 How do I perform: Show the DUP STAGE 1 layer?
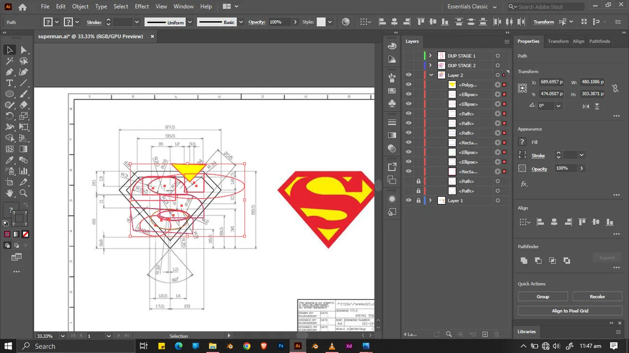pyautogui.click(x=408, y=56)
